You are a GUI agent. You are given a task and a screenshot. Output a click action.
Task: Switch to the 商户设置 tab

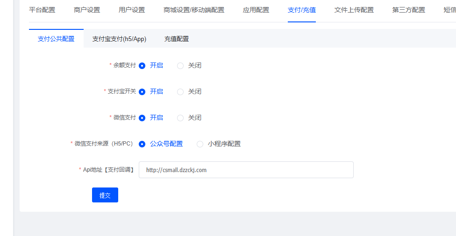click(x=87, y=10)
